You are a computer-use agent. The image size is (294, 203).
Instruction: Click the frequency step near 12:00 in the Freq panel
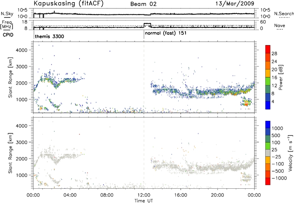point(147,25)
